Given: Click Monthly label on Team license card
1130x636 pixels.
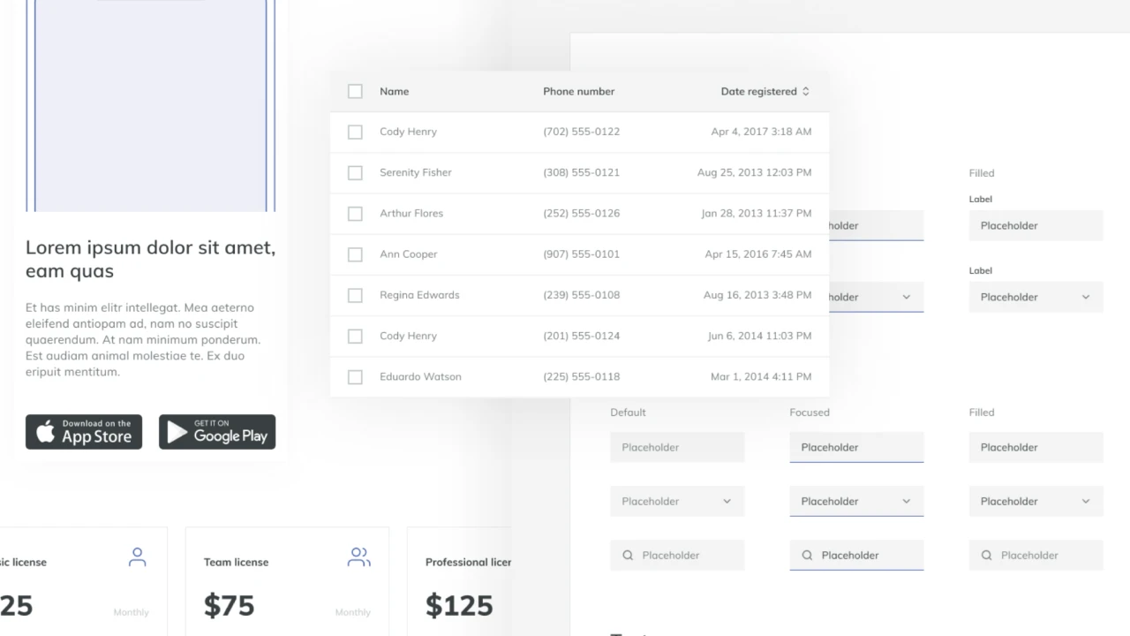Looking at the screenshot, I should tap(352, 612).
